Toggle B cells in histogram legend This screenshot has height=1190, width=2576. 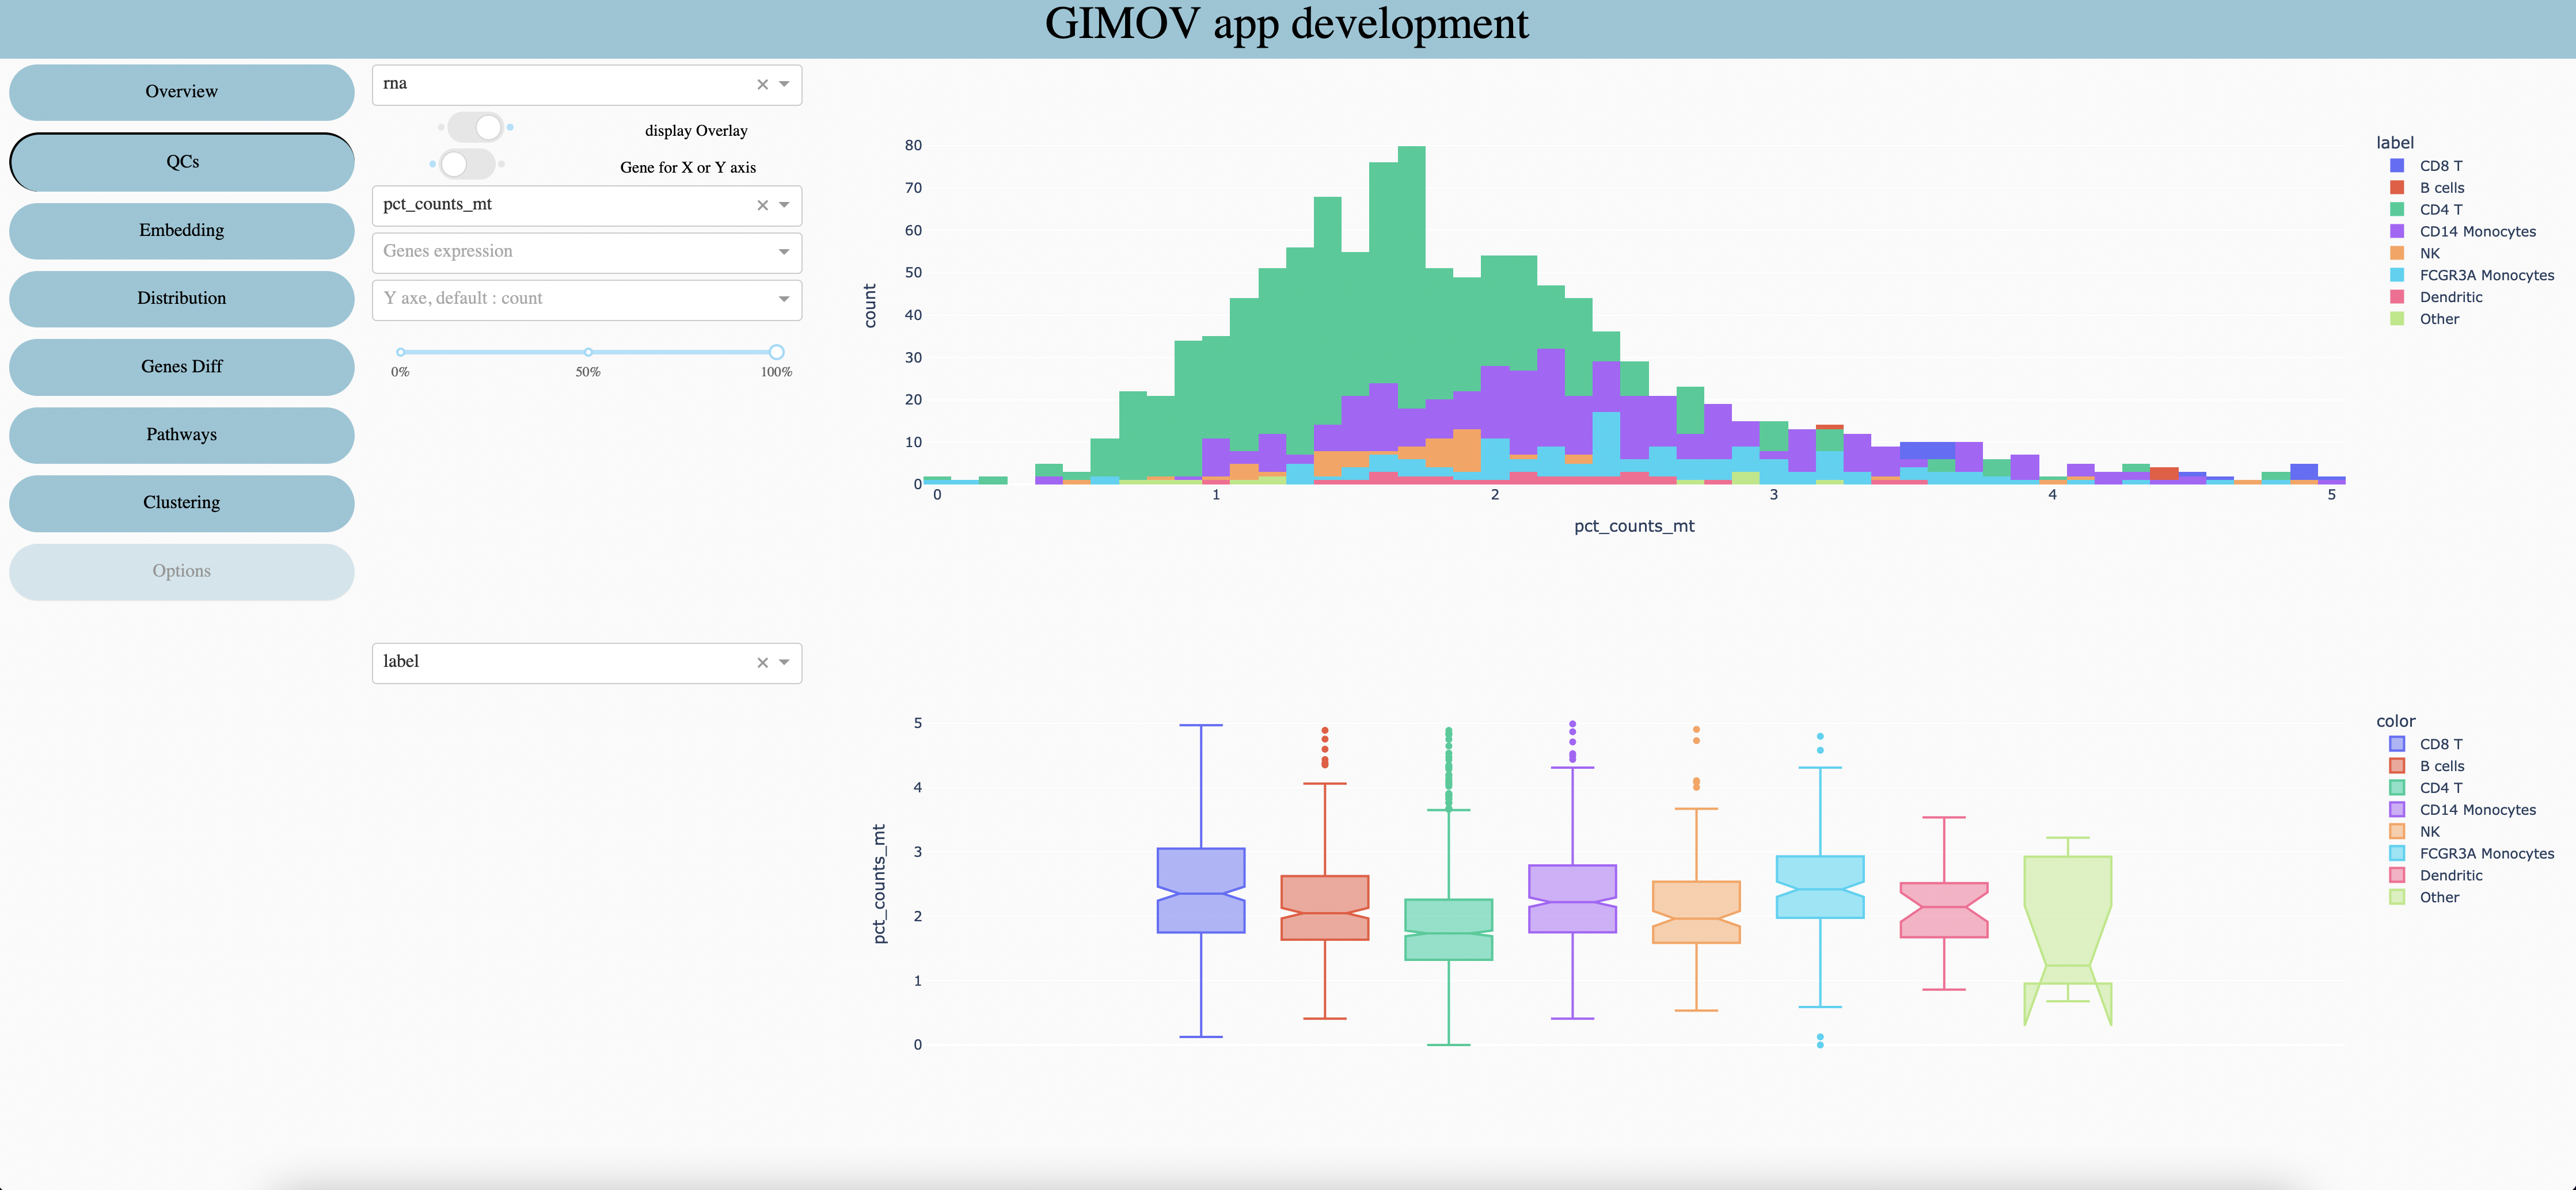tap(2428, 188)
